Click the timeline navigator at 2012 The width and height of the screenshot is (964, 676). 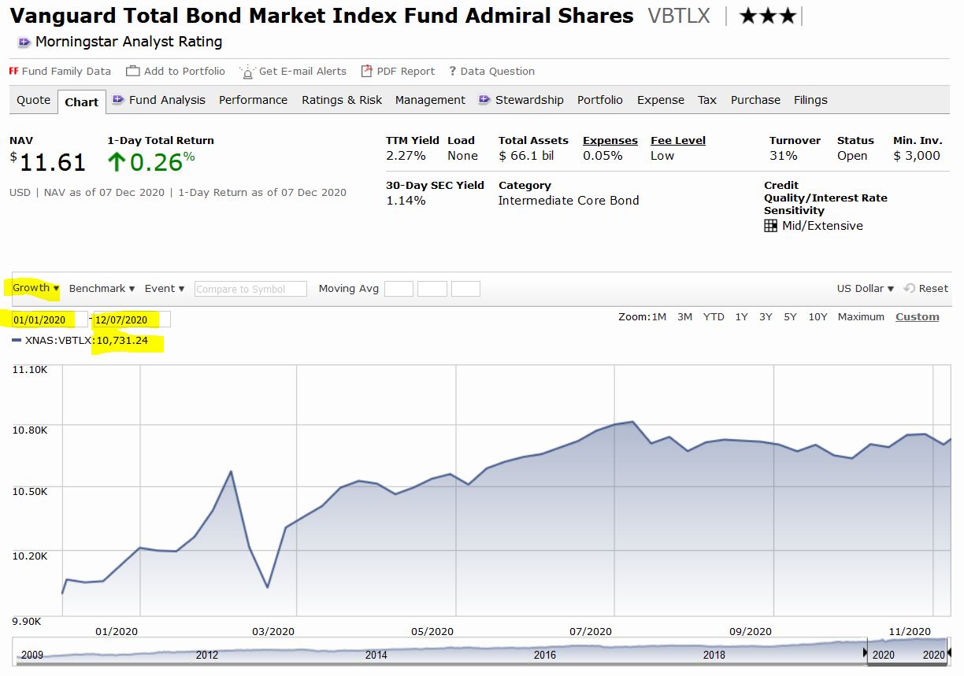(207, 655)
